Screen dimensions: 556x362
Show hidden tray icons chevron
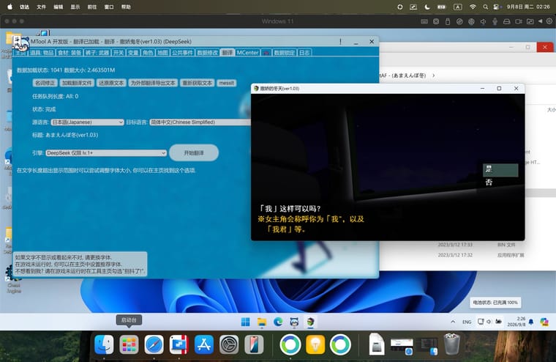pos(453,322)
